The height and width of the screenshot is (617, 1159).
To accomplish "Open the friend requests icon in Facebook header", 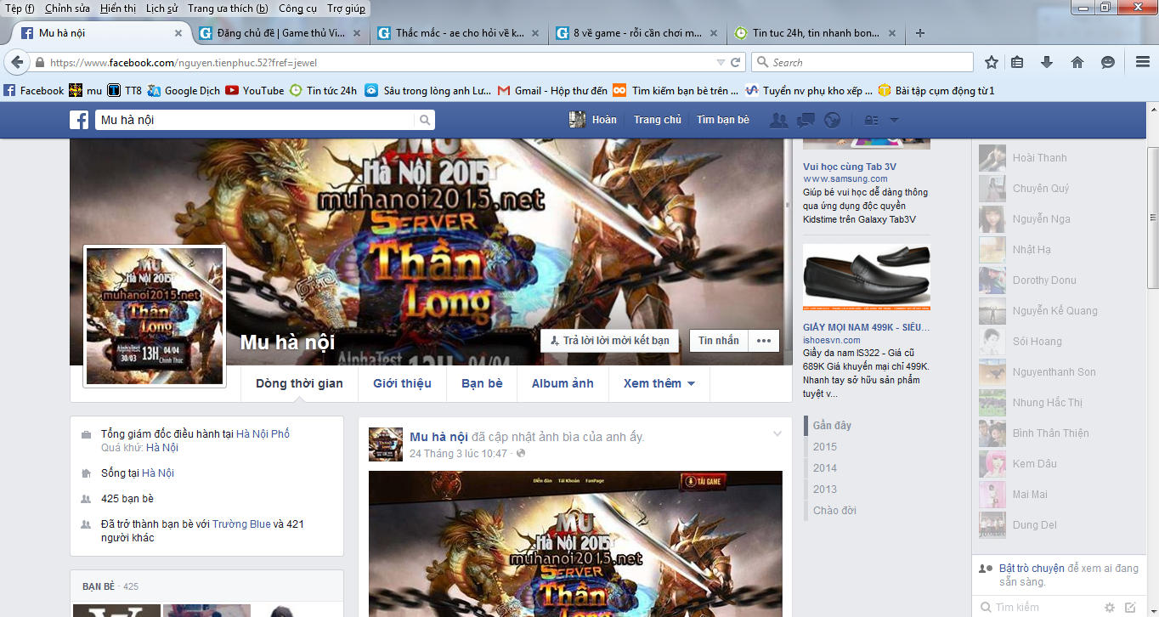I will point(778,120).
